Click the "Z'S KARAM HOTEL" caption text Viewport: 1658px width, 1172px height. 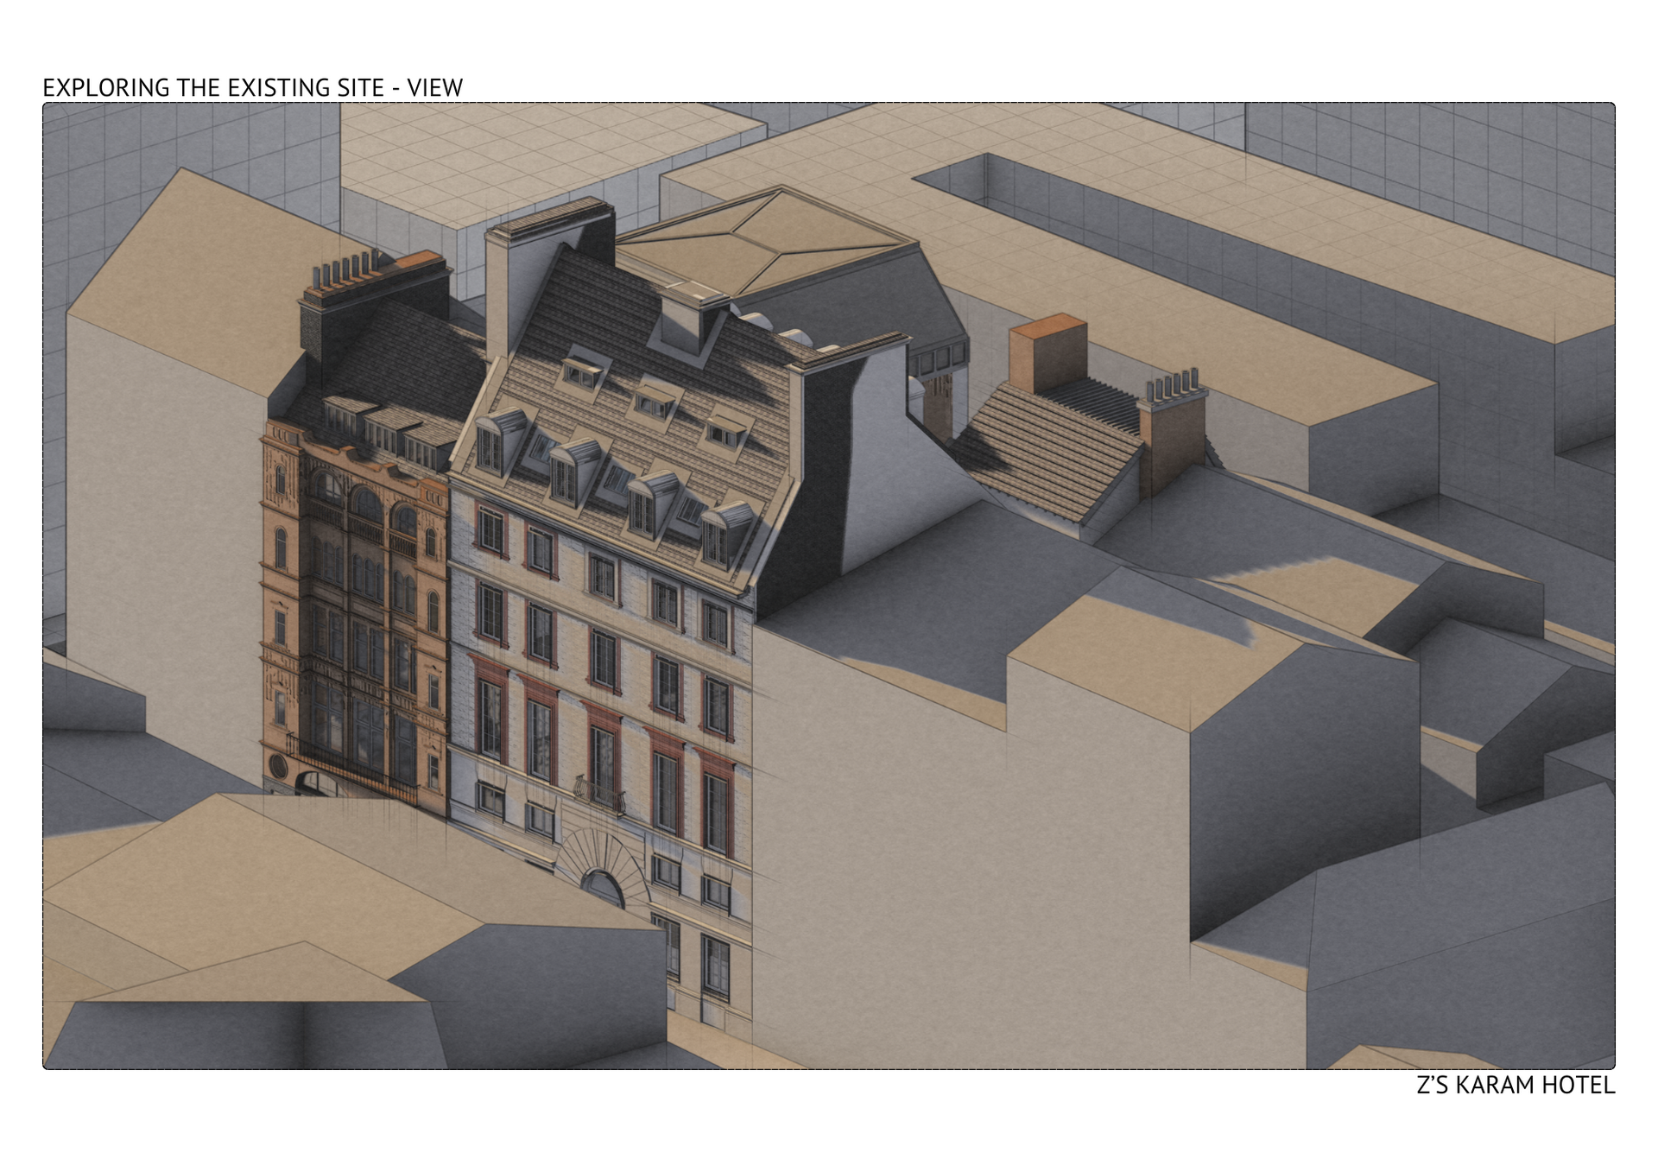coord(1515,1085)
